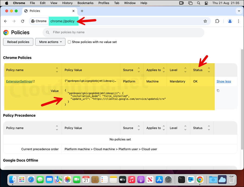This screenshot has height=187, width=244.
Task: Enable Show policies with no value set
Action: coord(69,42)
